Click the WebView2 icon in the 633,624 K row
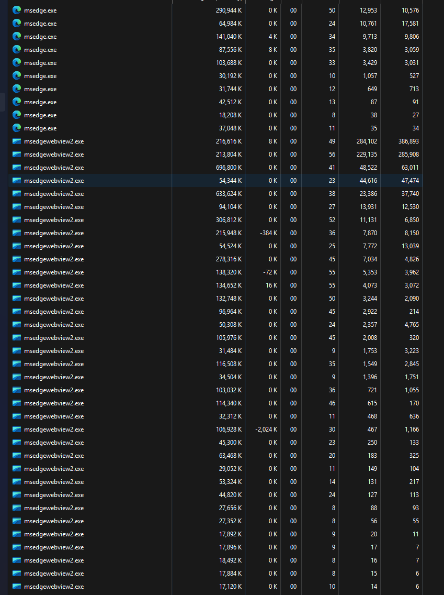 tap(17, 193)
